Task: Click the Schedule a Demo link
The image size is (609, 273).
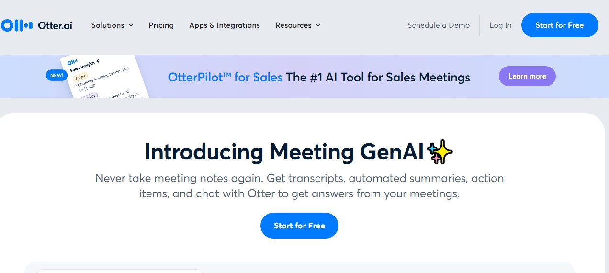Action: click(x=438, y=25)
